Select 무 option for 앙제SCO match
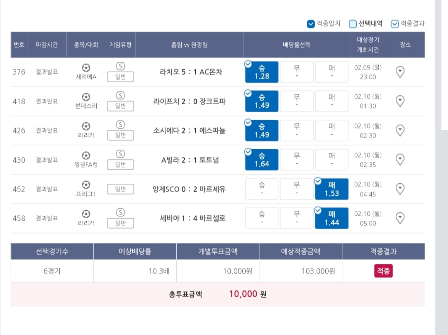The image size is (448, 335). click(x=297, y=189)
